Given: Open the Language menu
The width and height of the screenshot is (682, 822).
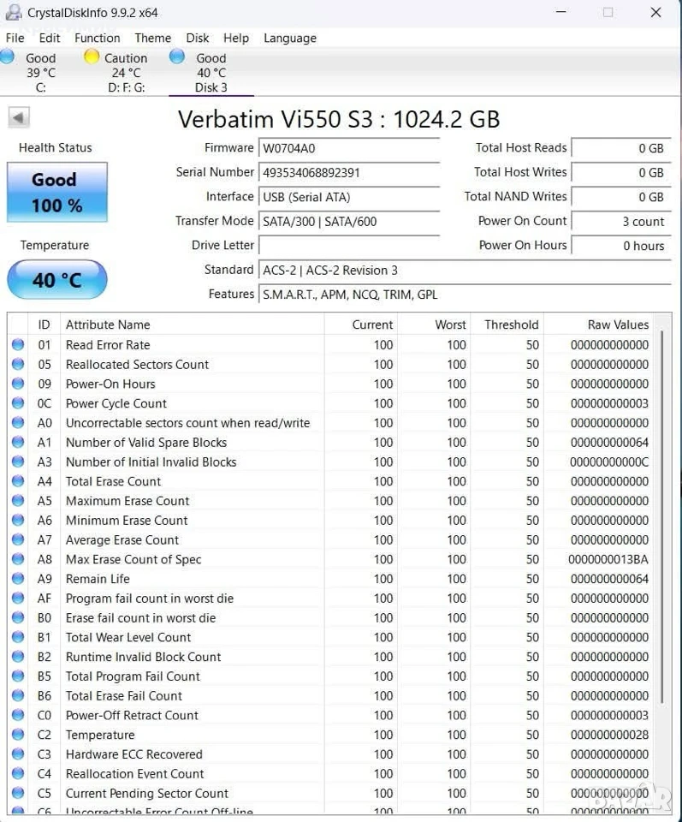Looking at the screenshot, I should (x=290, y=38).
